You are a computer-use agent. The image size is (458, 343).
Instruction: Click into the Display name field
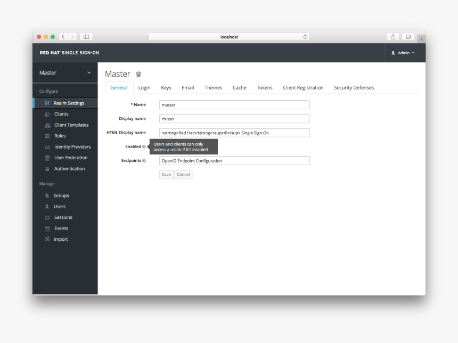pos(234,119)
